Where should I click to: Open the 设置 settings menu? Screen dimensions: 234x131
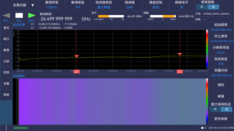[x=6, y=83]
